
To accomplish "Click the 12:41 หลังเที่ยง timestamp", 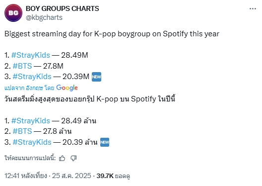I will point(26,176).
